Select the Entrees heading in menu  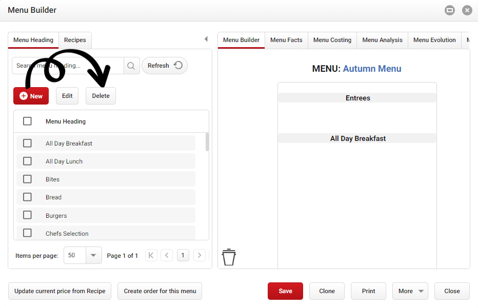[x=357, y=98]
